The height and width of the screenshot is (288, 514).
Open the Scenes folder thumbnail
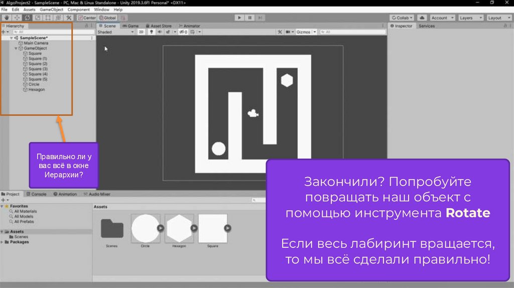point(112,228)
